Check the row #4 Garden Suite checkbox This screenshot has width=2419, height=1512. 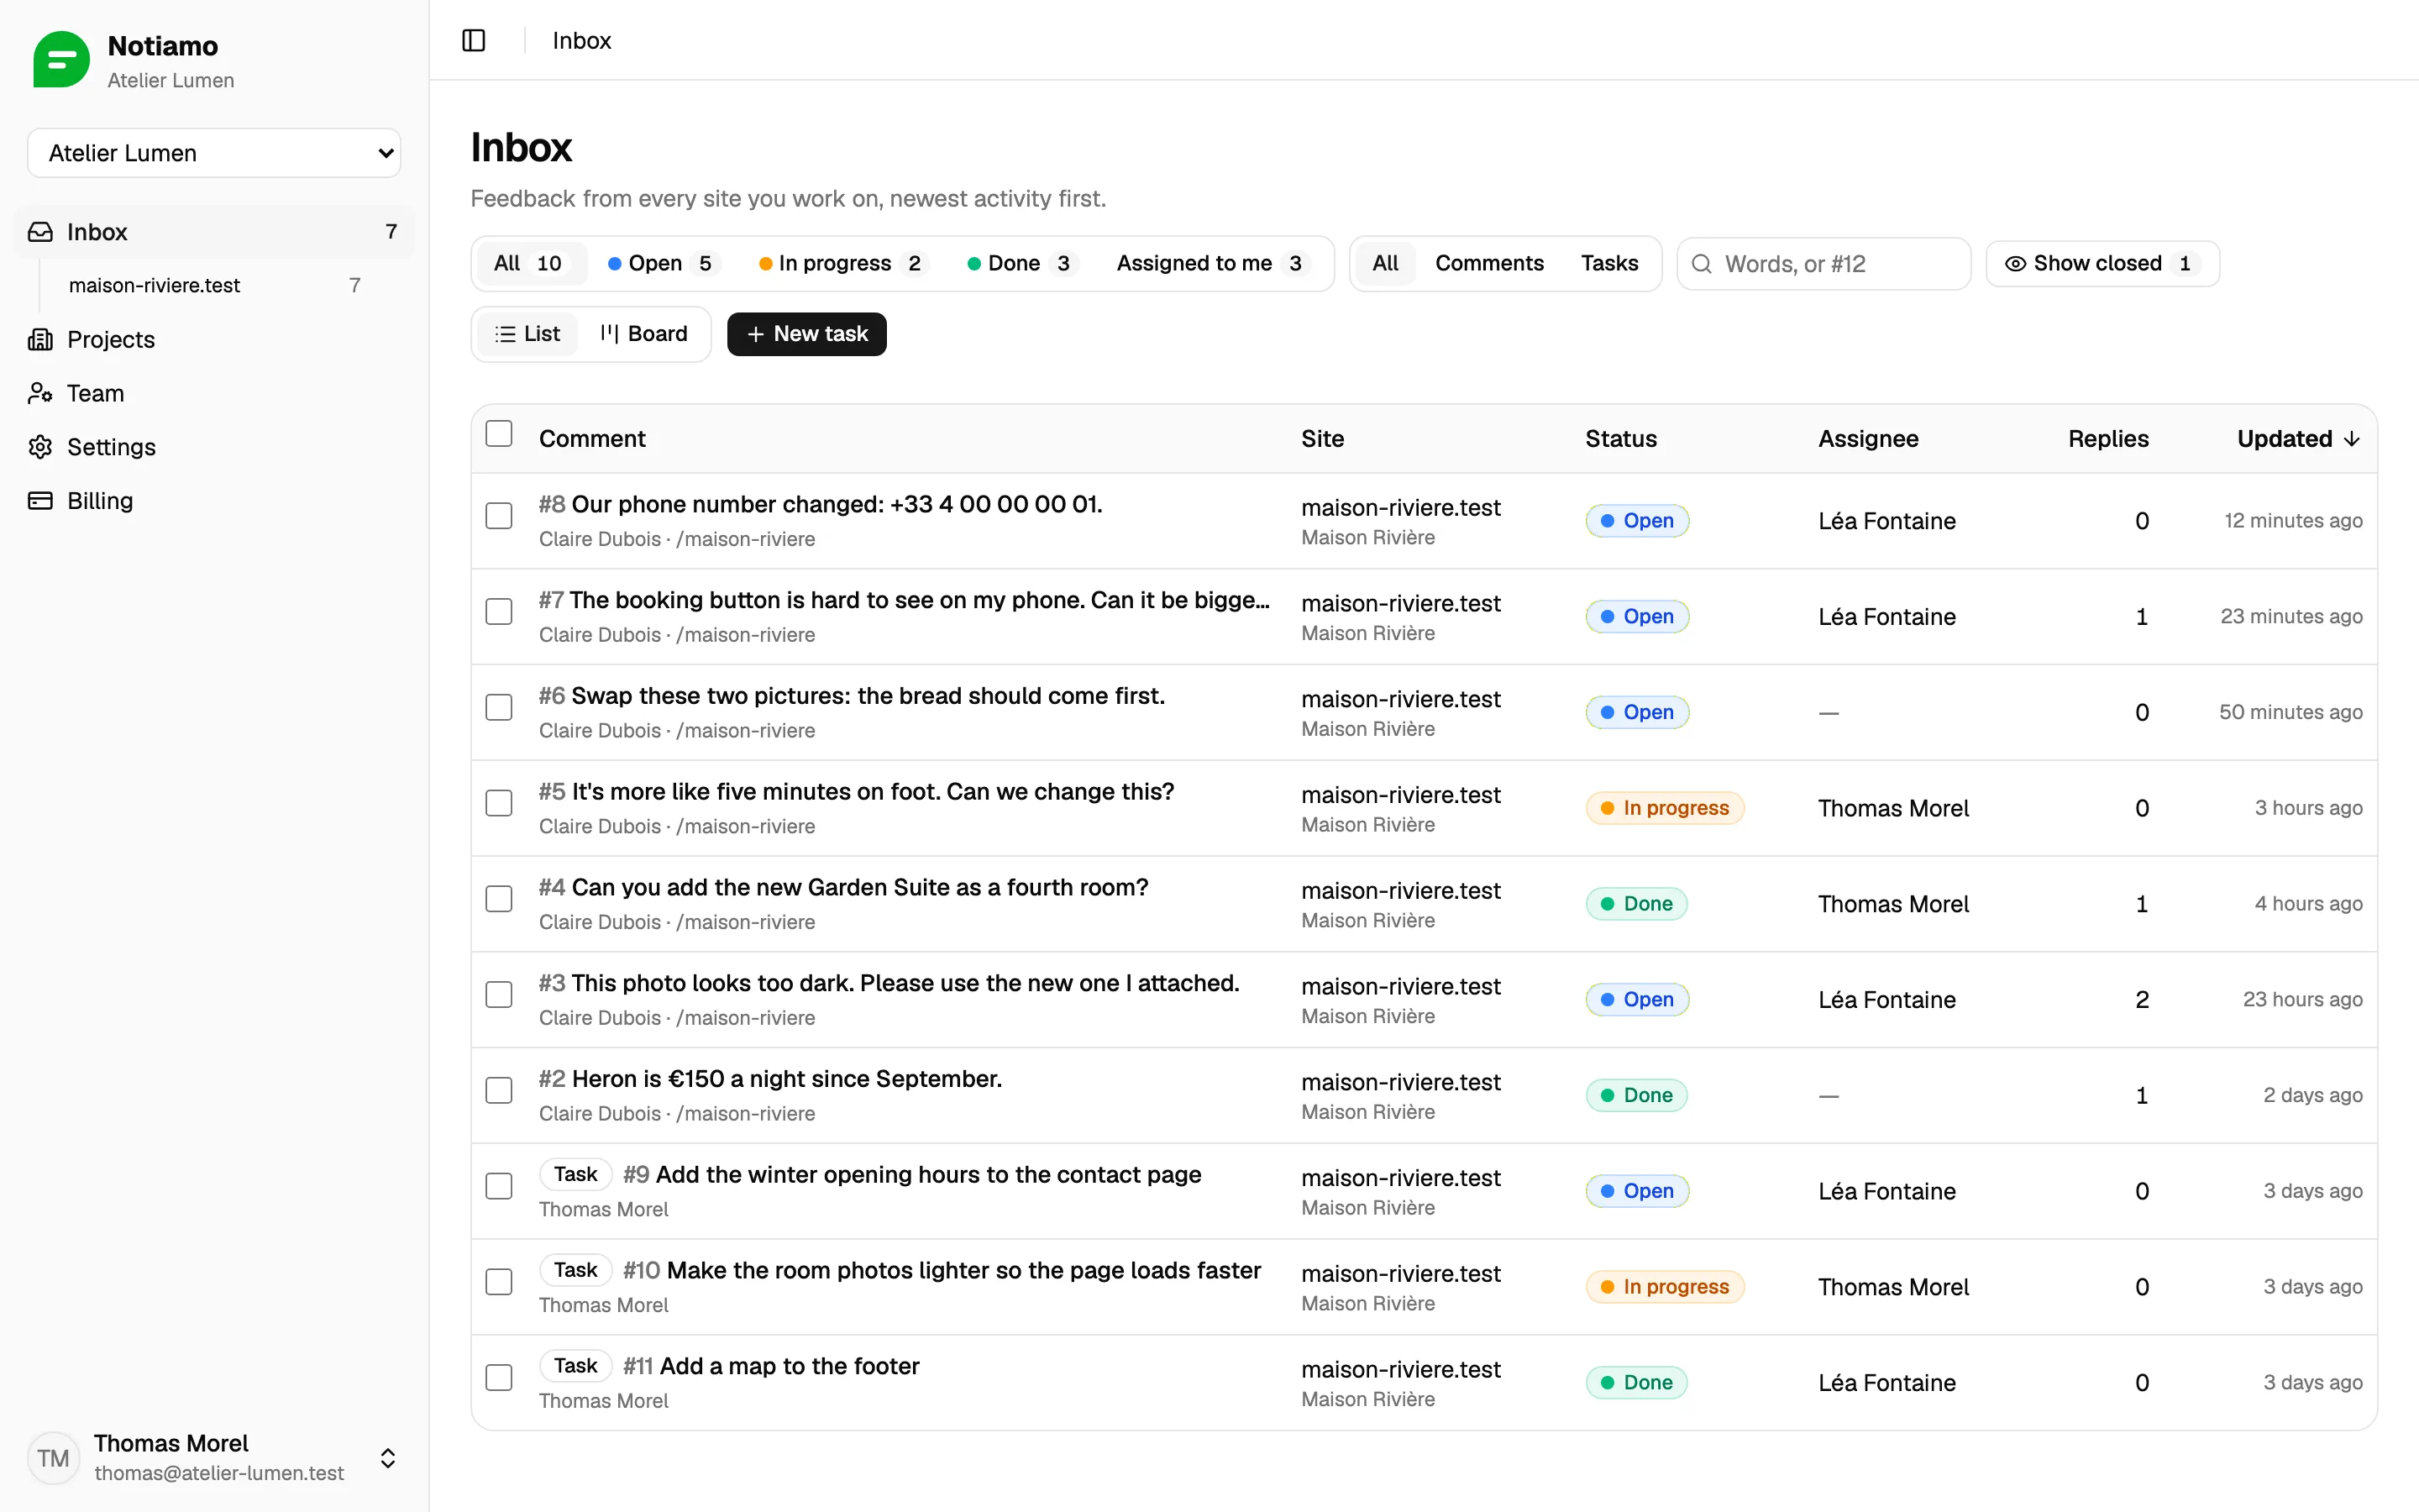point(499,899)
